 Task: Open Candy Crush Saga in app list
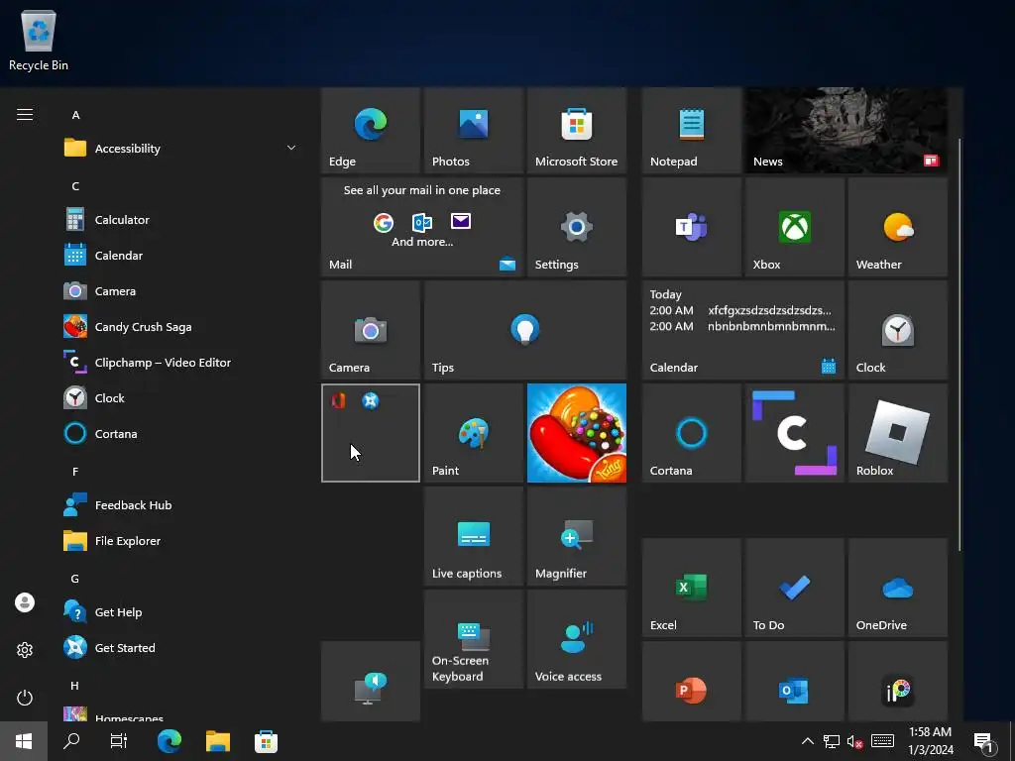[x=181, y=327]
